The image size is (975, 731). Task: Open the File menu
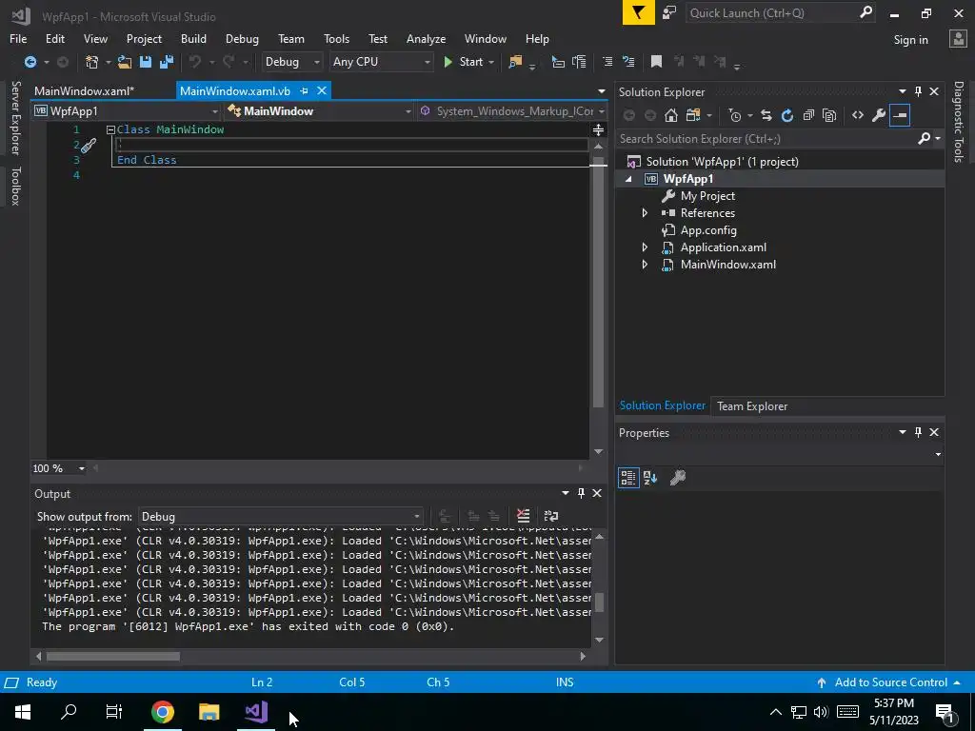[18, 38]
